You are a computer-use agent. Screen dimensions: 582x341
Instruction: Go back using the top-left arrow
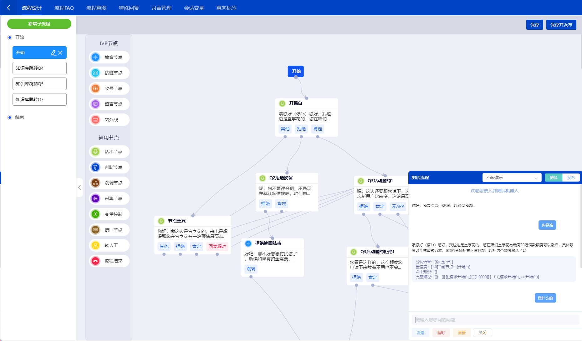point(8,8)
